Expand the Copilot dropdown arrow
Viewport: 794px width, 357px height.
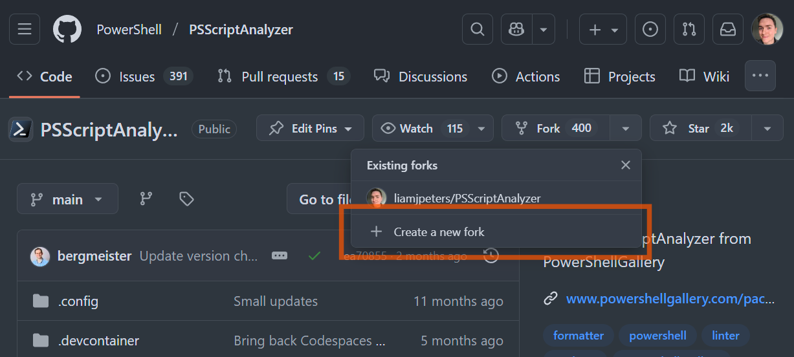[544, 30]
